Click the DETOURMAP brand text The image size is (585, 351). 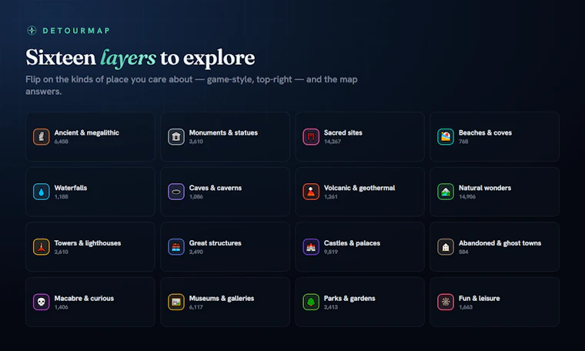tap(76, 31)
